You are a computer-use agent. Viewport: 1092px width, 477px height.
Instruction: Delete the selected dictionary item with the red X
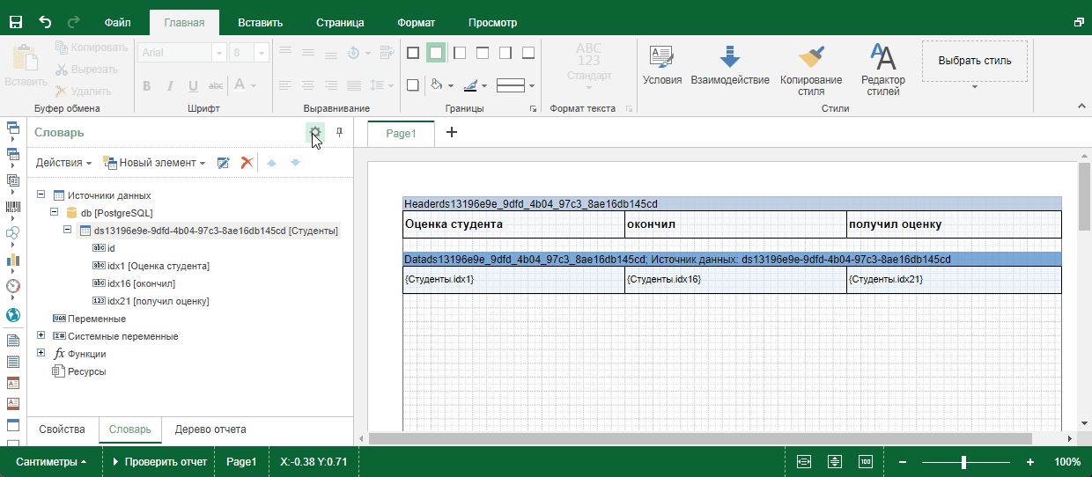point(247,163)
